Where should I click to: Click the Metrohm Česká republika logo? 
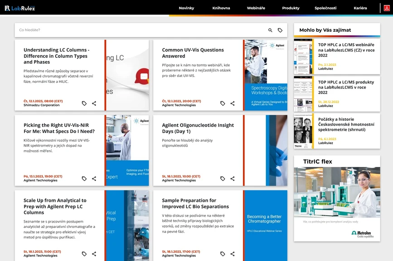[363, 234]
